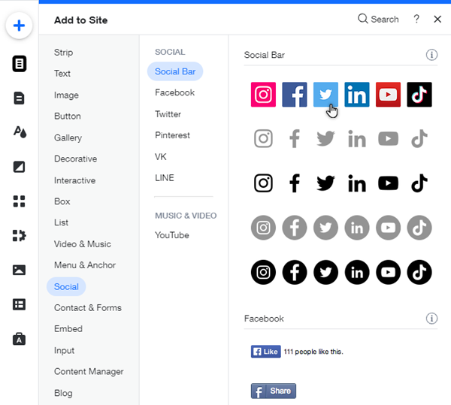Select the colored LinkedIn square icon
The image size is (451, 405).
pyautogui.click(x=357, y=95)
